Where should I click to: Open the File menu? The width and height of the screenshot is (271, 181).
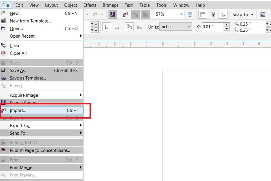pos(6,5)
